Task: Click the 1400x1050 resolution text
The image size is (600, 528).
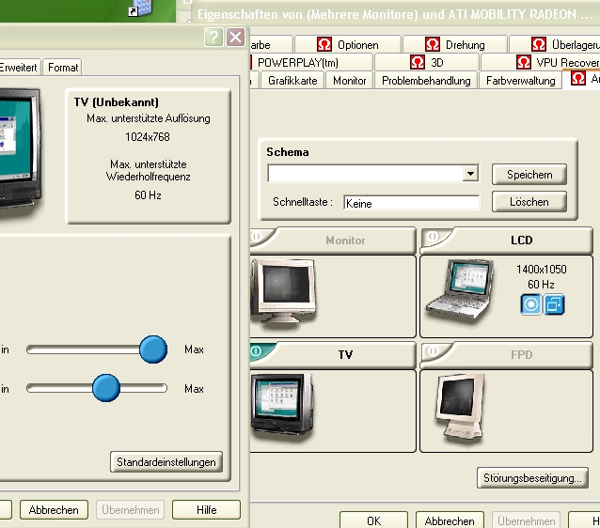Action: 541,270
